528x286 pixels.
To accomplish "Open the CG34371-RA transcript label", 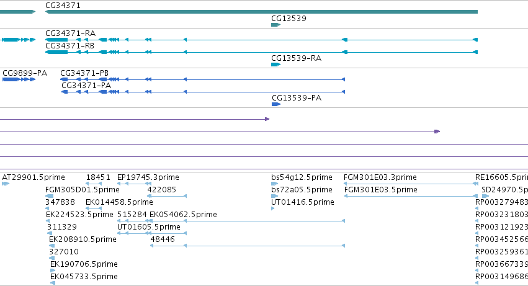I will click(70, 34).
